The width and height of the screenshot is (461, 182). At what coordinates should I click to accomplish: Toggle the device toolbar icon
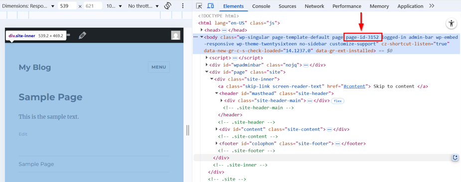[210, 6]
